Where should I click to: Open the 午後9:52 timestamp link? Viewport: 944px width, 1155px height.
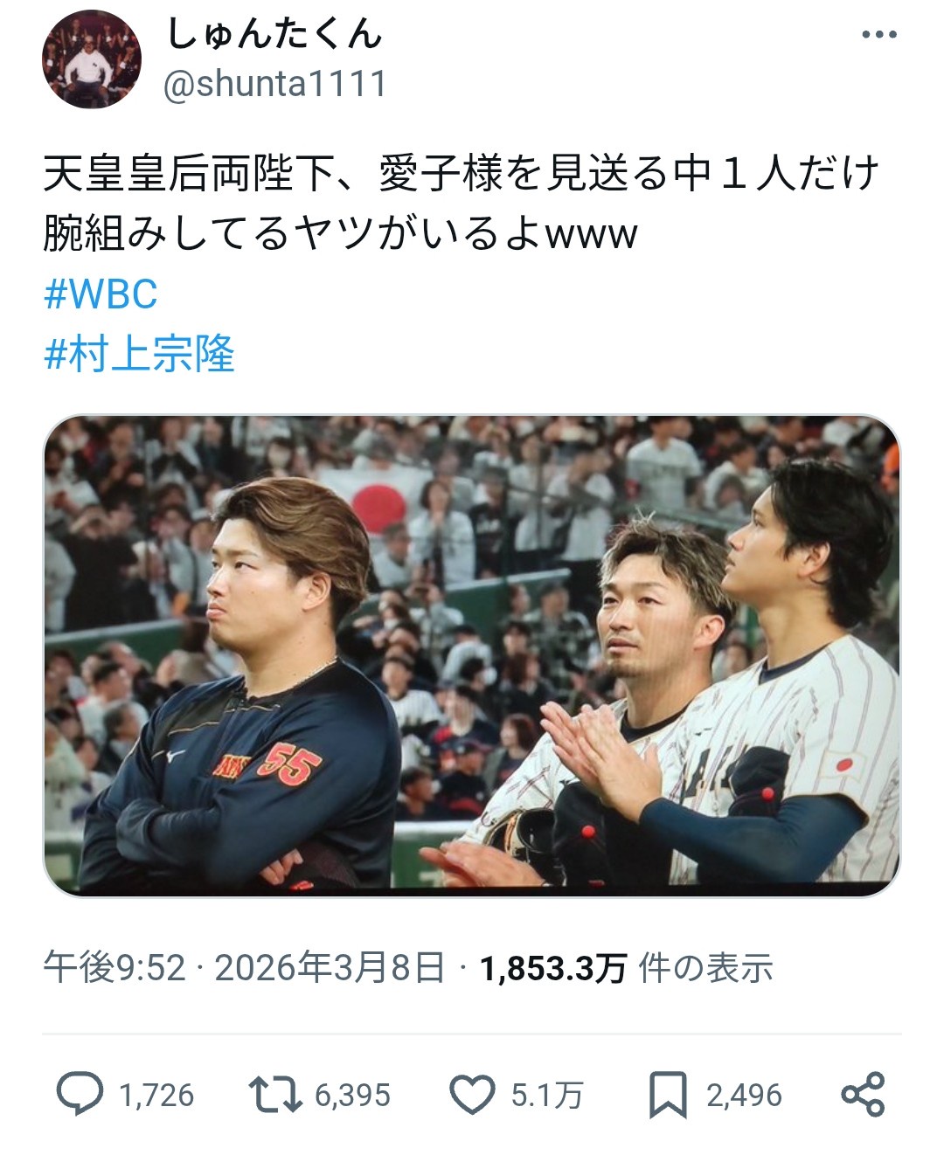click(x=115, y=968)
